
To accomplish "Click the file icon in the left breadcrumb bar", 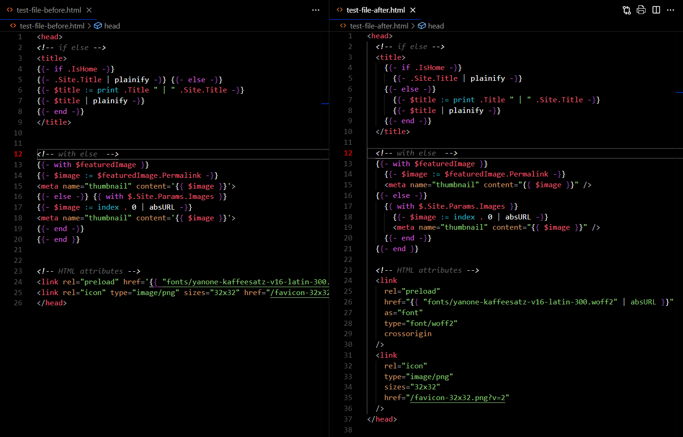I will click(12, 26).
